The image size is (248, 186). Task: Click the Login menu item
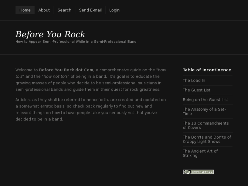(x=115, y=10)
